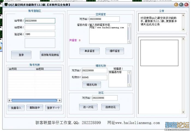191x132 pixels.
Task: Click up arrow of 公告 announcement scrollbar
Action: point(183,15)
